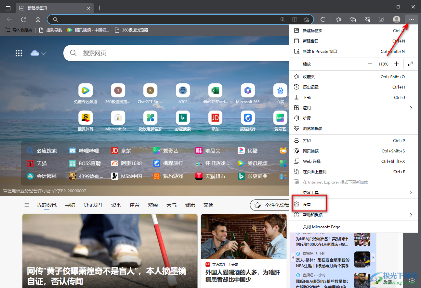Open Browser essentials heart icon
The image size is (421, 288).
(368, 19)
